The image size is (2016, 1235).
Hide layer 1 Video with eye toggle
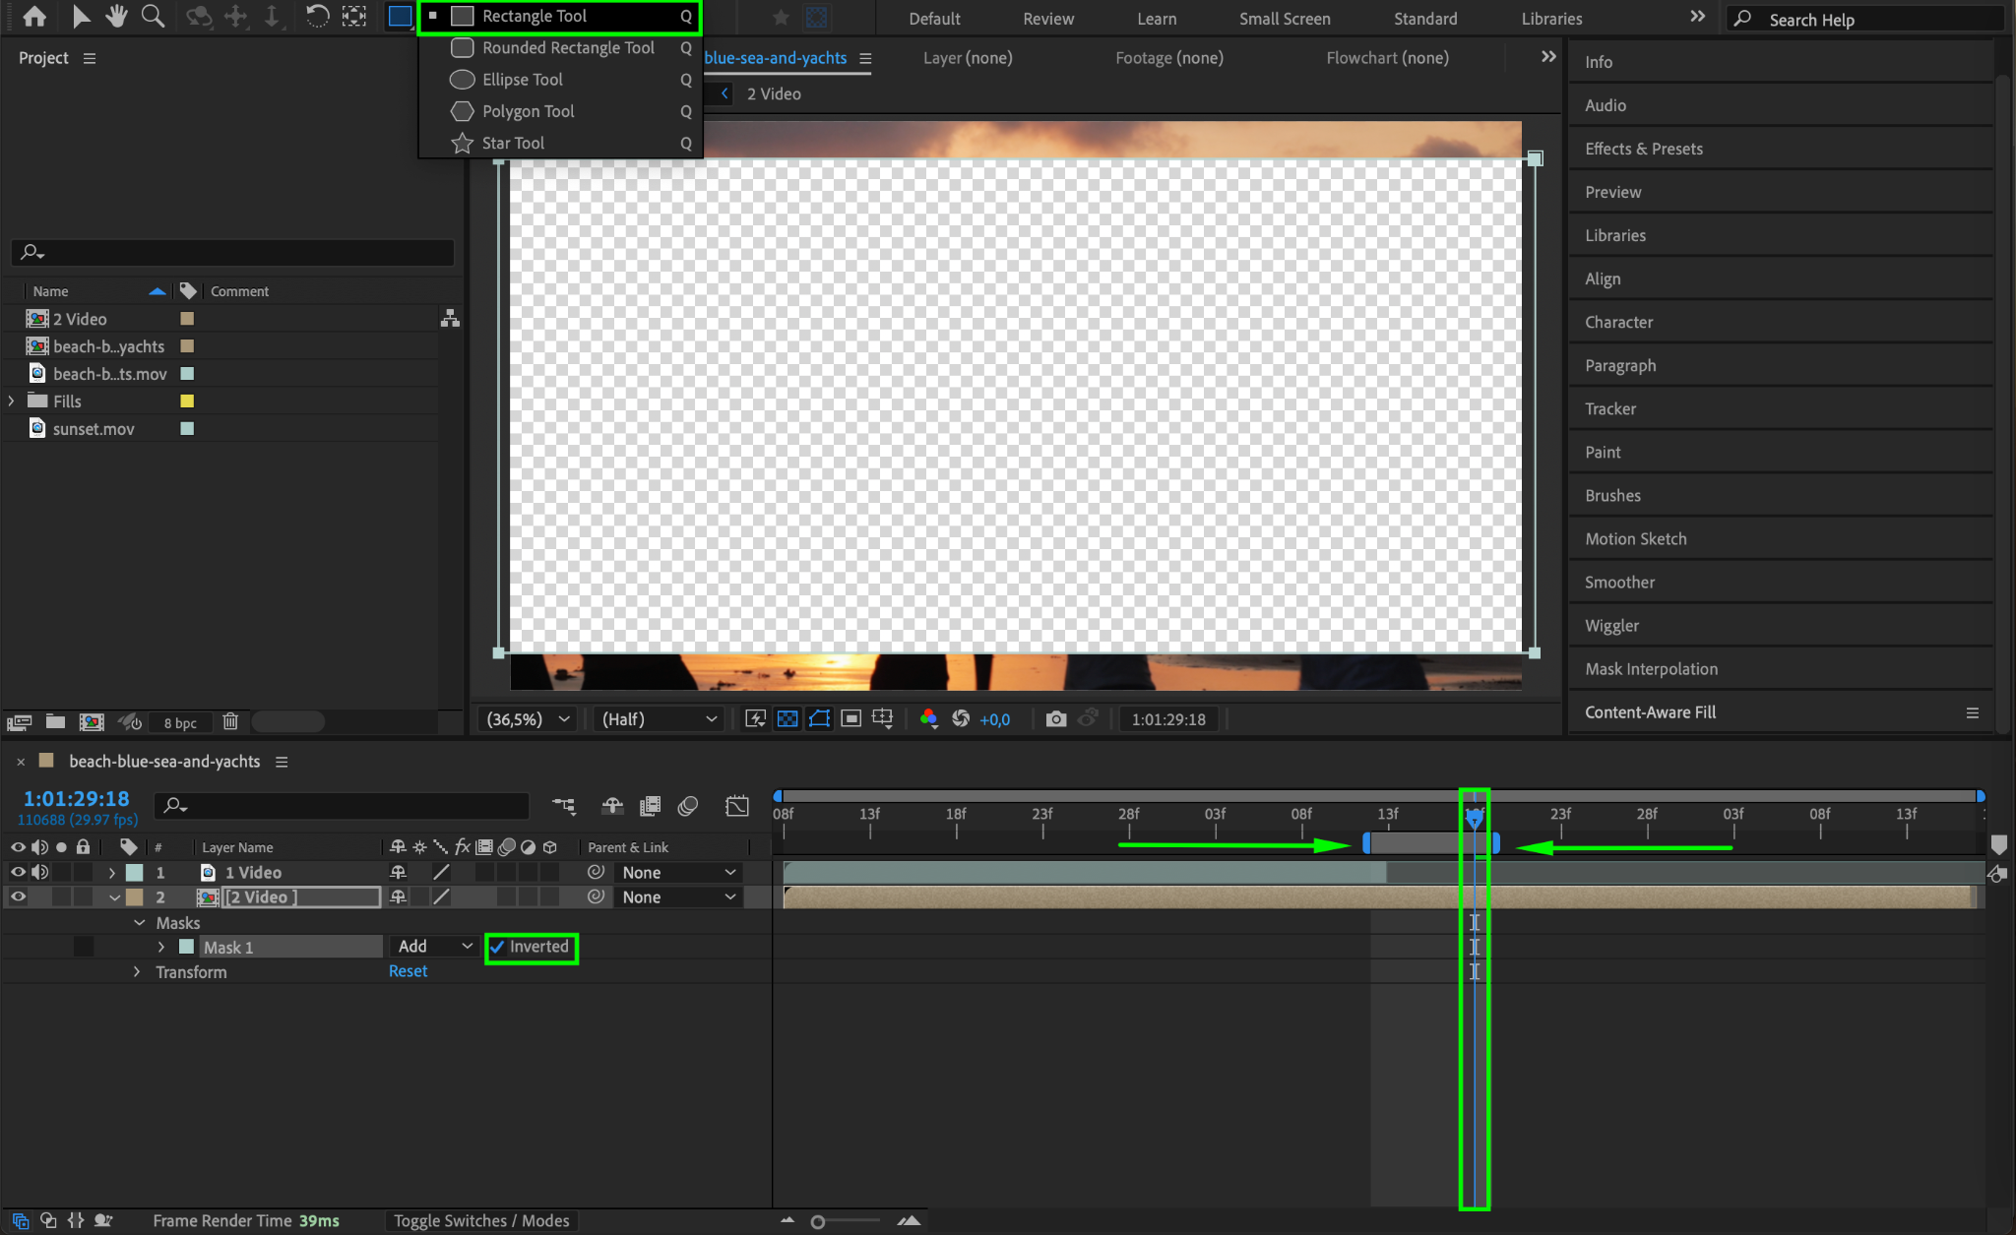pyautogui.click(x=18, y=872)
